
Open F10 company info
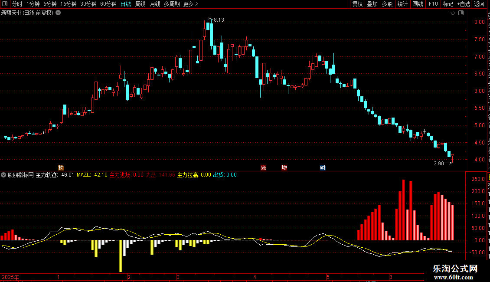tap(433, 4)
